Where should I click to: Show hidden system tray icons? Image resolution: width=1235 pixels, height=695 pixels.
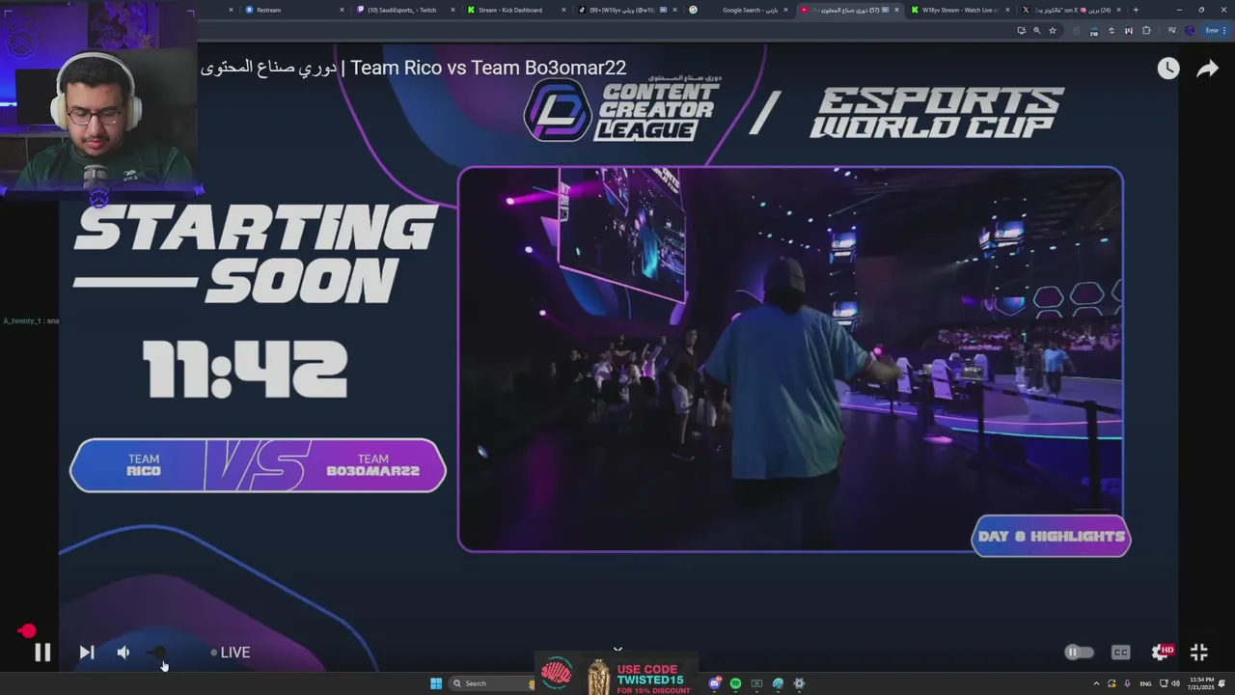coord(1096,683)
